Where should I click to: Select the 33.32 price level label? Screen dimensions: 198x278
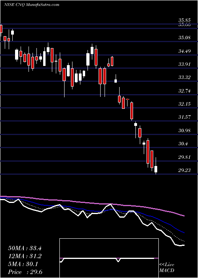point(185,77)
